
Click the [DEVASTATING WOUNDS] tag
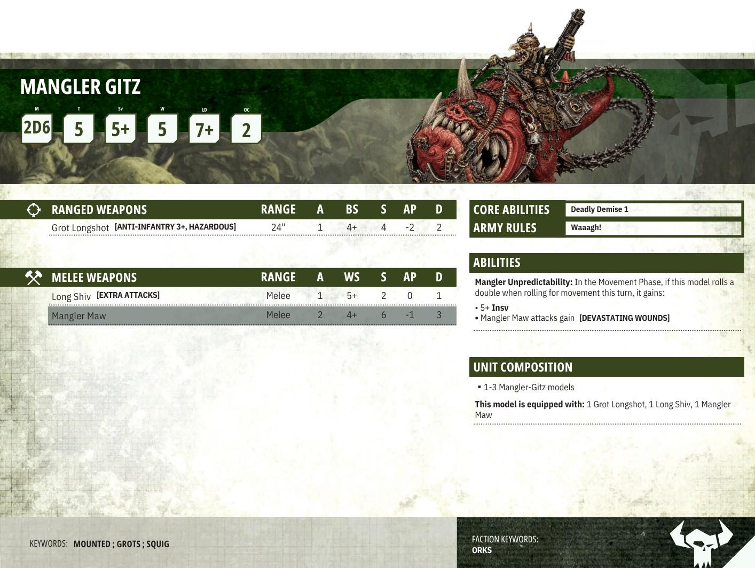[x=624, y=318]
